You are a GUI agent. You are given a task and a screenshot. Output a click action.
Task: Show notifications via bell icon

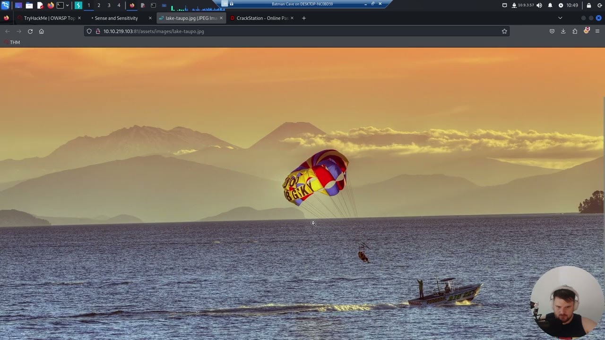click(550, 5)
